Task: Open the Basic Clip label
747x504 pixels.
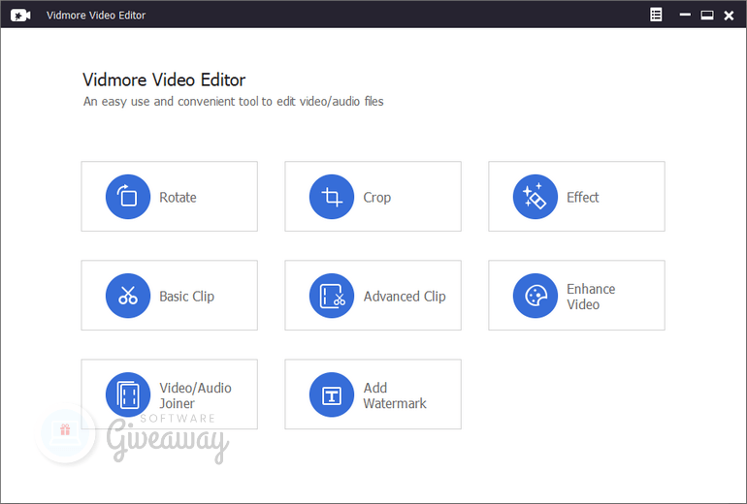Action: click(x=186, y=297)
